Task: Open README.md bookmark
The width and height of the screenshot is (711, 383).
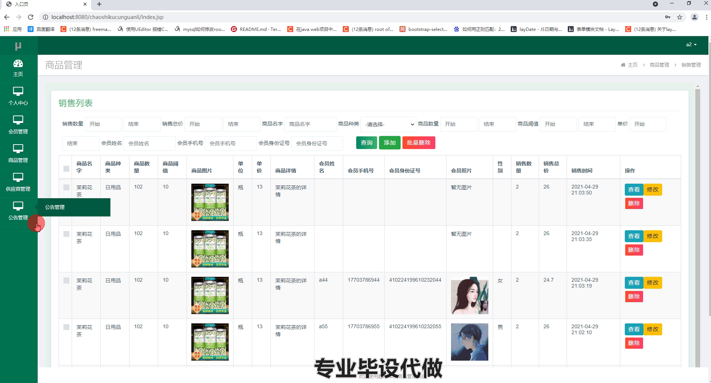Action: (256, 29)
